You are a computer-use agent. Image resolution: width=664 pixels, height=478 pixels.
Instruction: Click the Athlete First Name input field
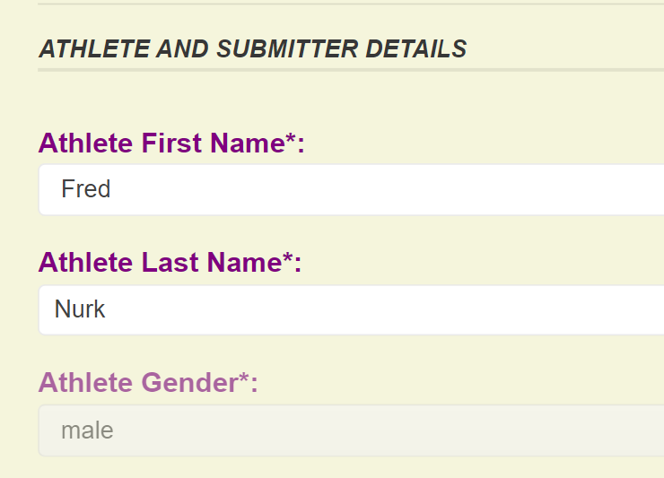pos(350,189)
